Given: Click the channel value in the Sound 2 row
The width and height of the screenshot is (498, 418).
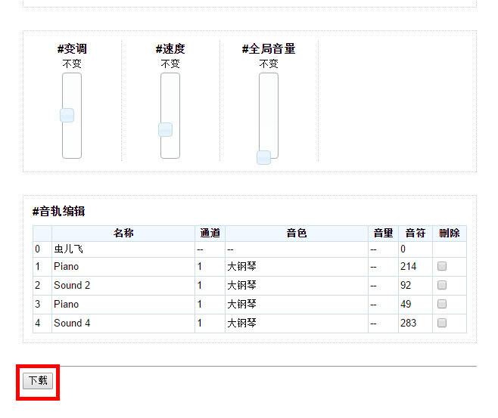Looking at the screenshot, I should 200,286.
